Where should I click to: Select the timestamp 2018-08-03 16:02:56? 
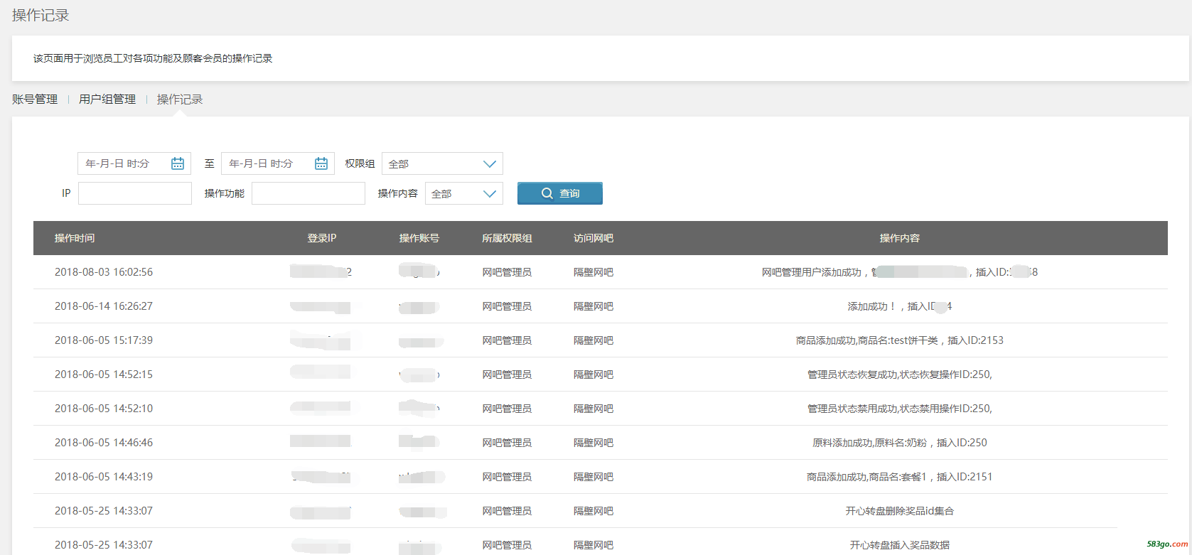click(x=104, y=272)
